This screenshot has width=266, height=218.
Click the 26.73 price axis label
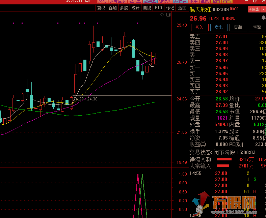point(182,62)
